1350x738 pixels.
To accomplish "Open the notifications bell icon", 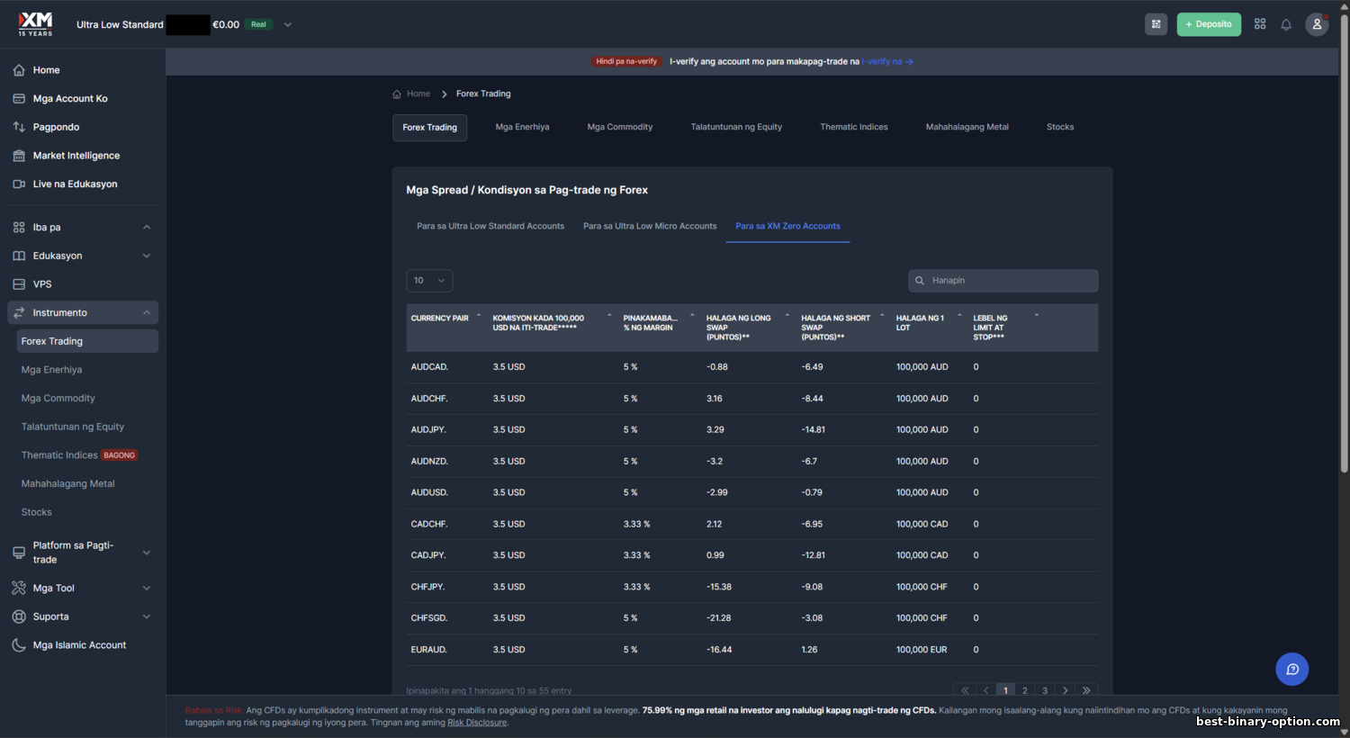I will 1286,24.
